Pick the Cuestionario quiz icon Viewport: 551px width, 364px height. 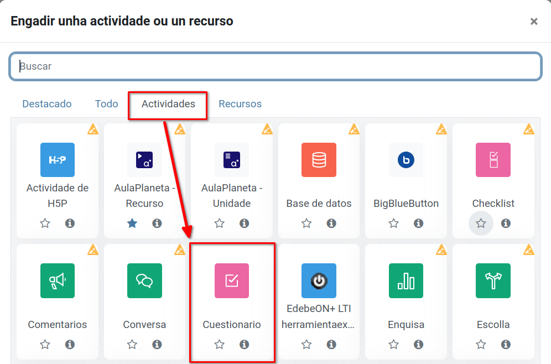232,280
